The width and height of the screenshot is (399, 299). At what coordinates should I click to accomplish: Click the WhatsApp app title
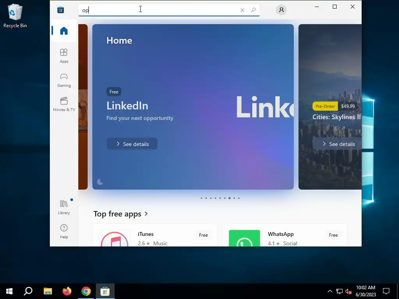tap(281, 234)
